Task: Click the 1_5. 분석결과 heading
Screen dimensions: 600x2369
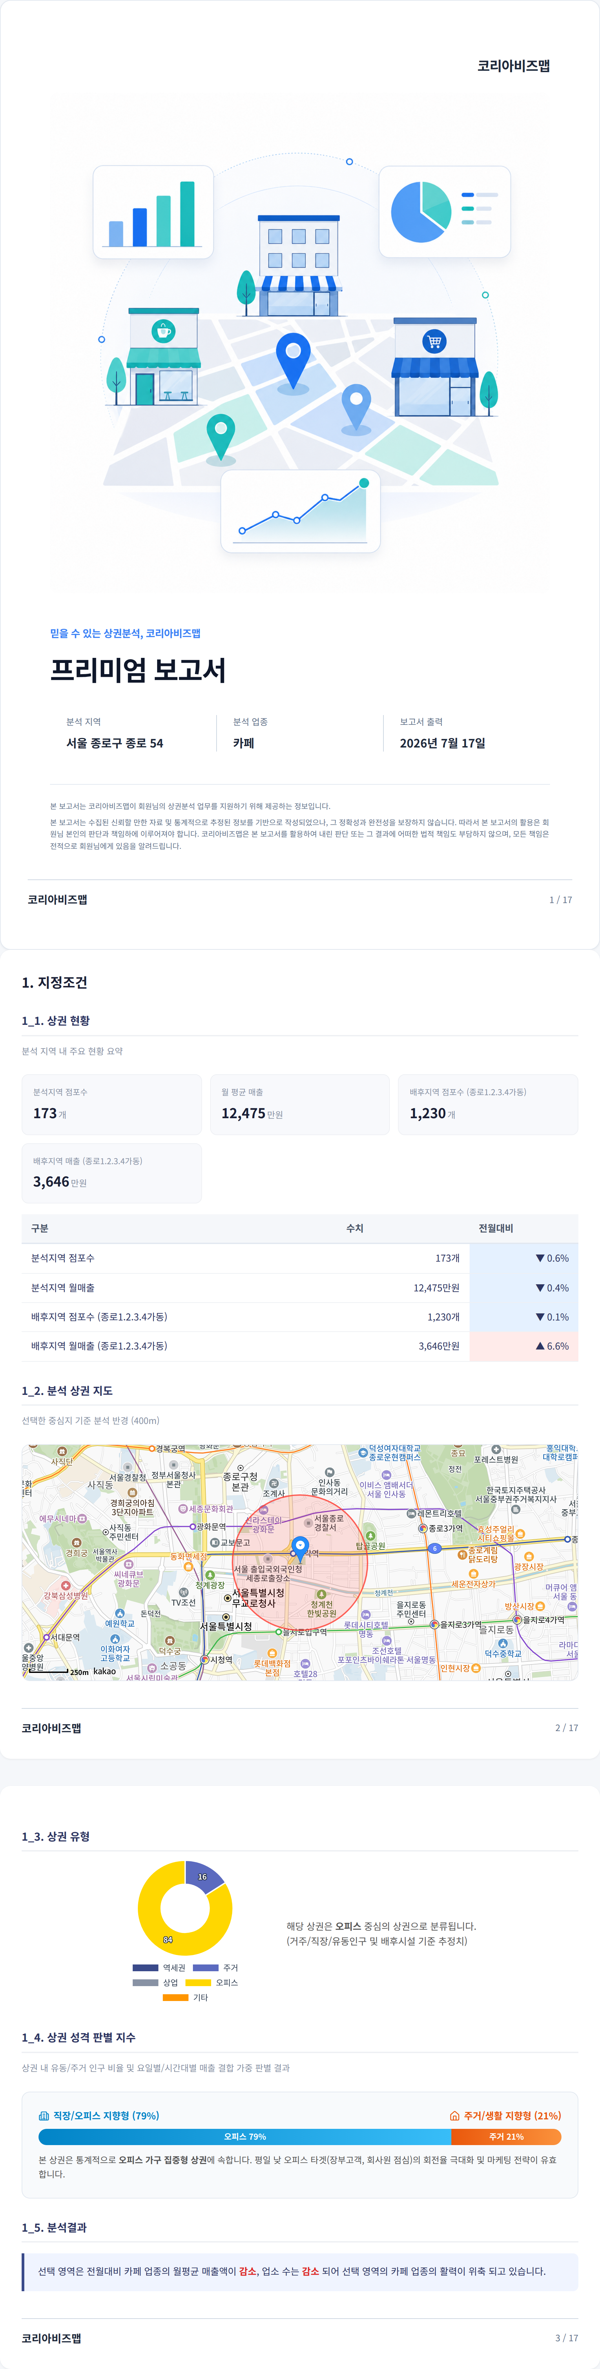Action: coord(54,2227)
